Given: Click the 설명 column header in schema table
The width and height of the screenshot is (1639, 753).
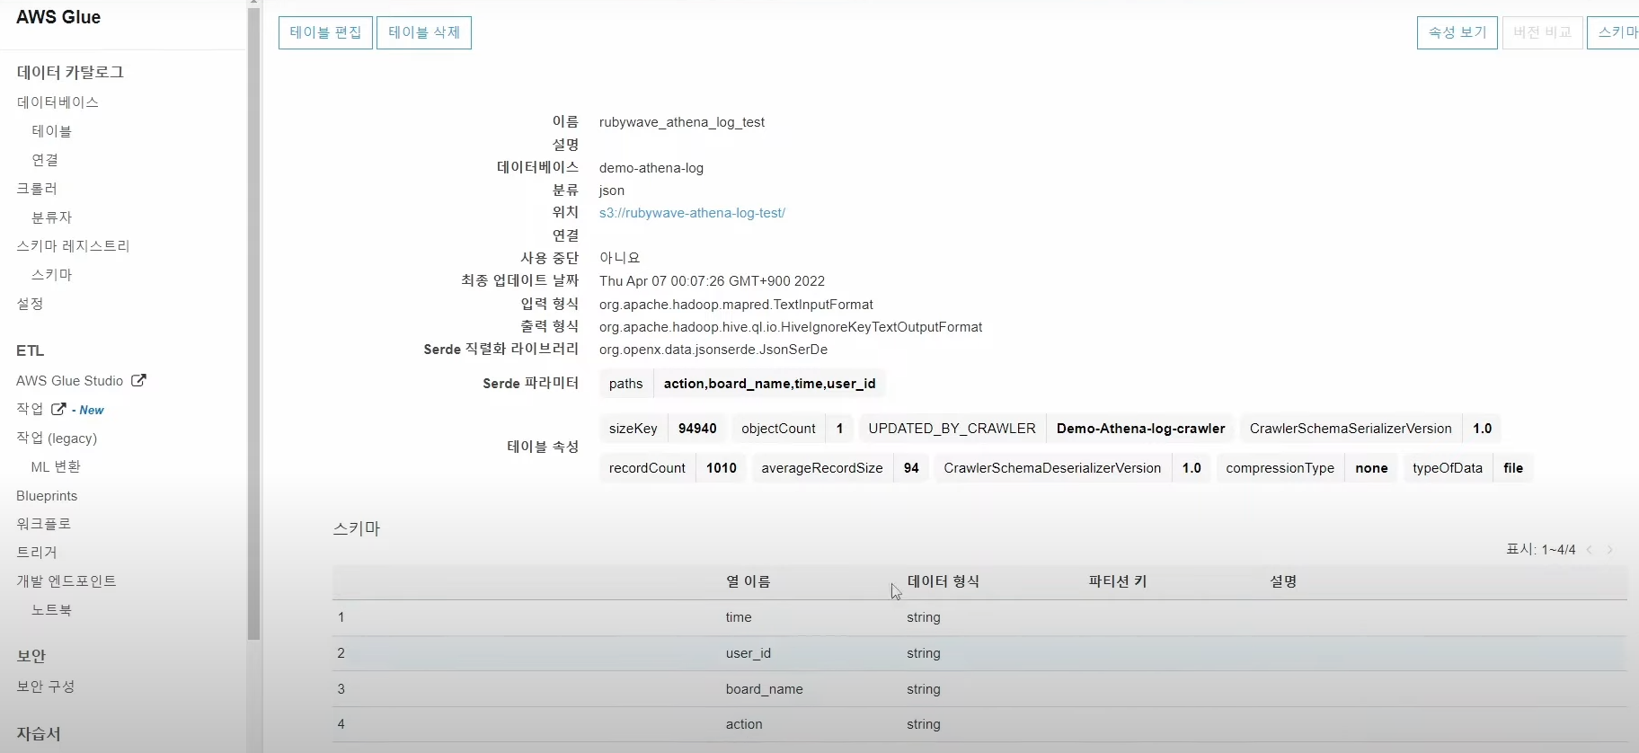Looking at the screenshot, I should pos(1283,581).
